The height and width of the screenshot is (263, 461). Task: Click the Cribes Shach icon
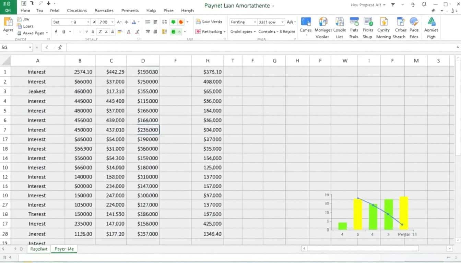coord(400,22)
